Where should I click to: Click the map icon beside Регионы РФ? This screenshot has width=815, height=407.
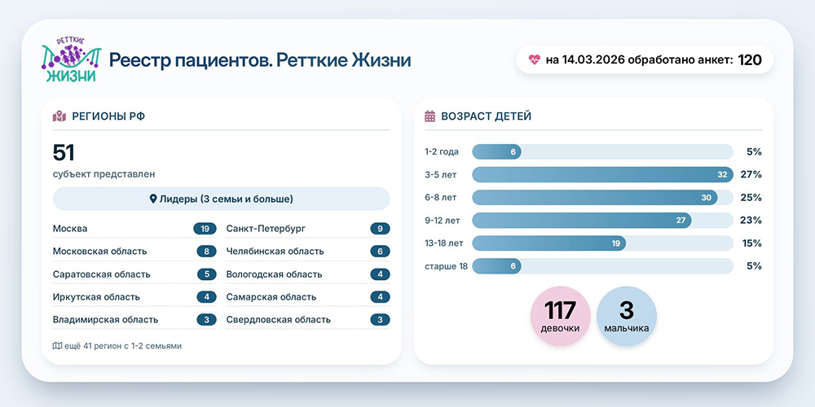coord(59,116)
